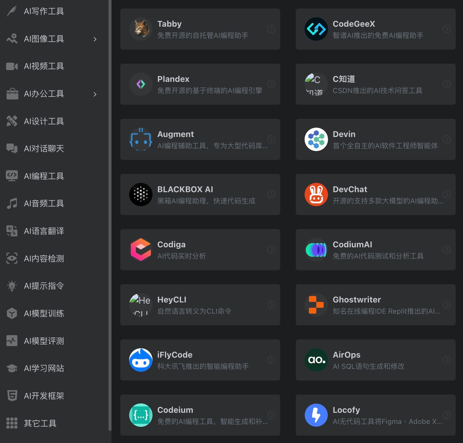Image resolution: width=463 pixels, height=443 pixels.
Task: Click the AI提示指令 lightbulb icon
Action: (x=12, y=286)
